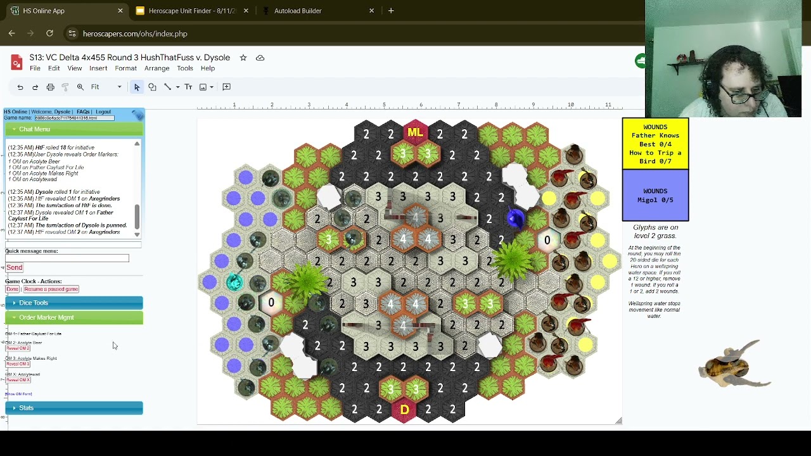The image size is (811, 456).
Task: Click the Paint format roller icon
Action: [65, 87]
